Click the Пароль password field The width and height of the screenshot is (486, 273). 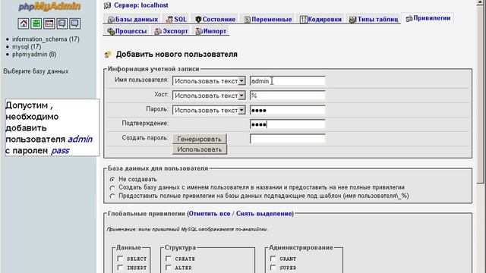point(287,110)
